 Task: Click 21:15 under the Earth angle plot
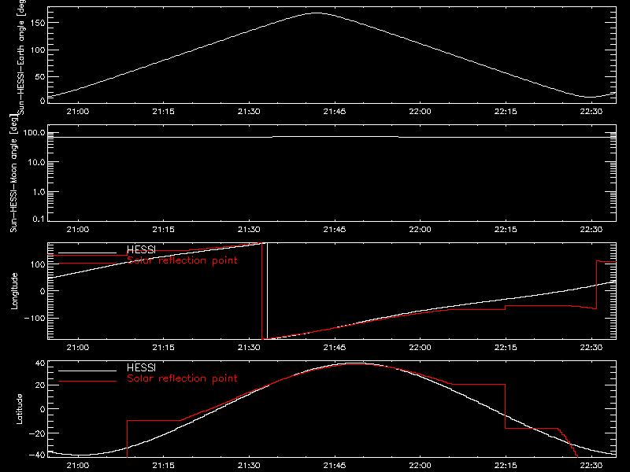[164, 112]
